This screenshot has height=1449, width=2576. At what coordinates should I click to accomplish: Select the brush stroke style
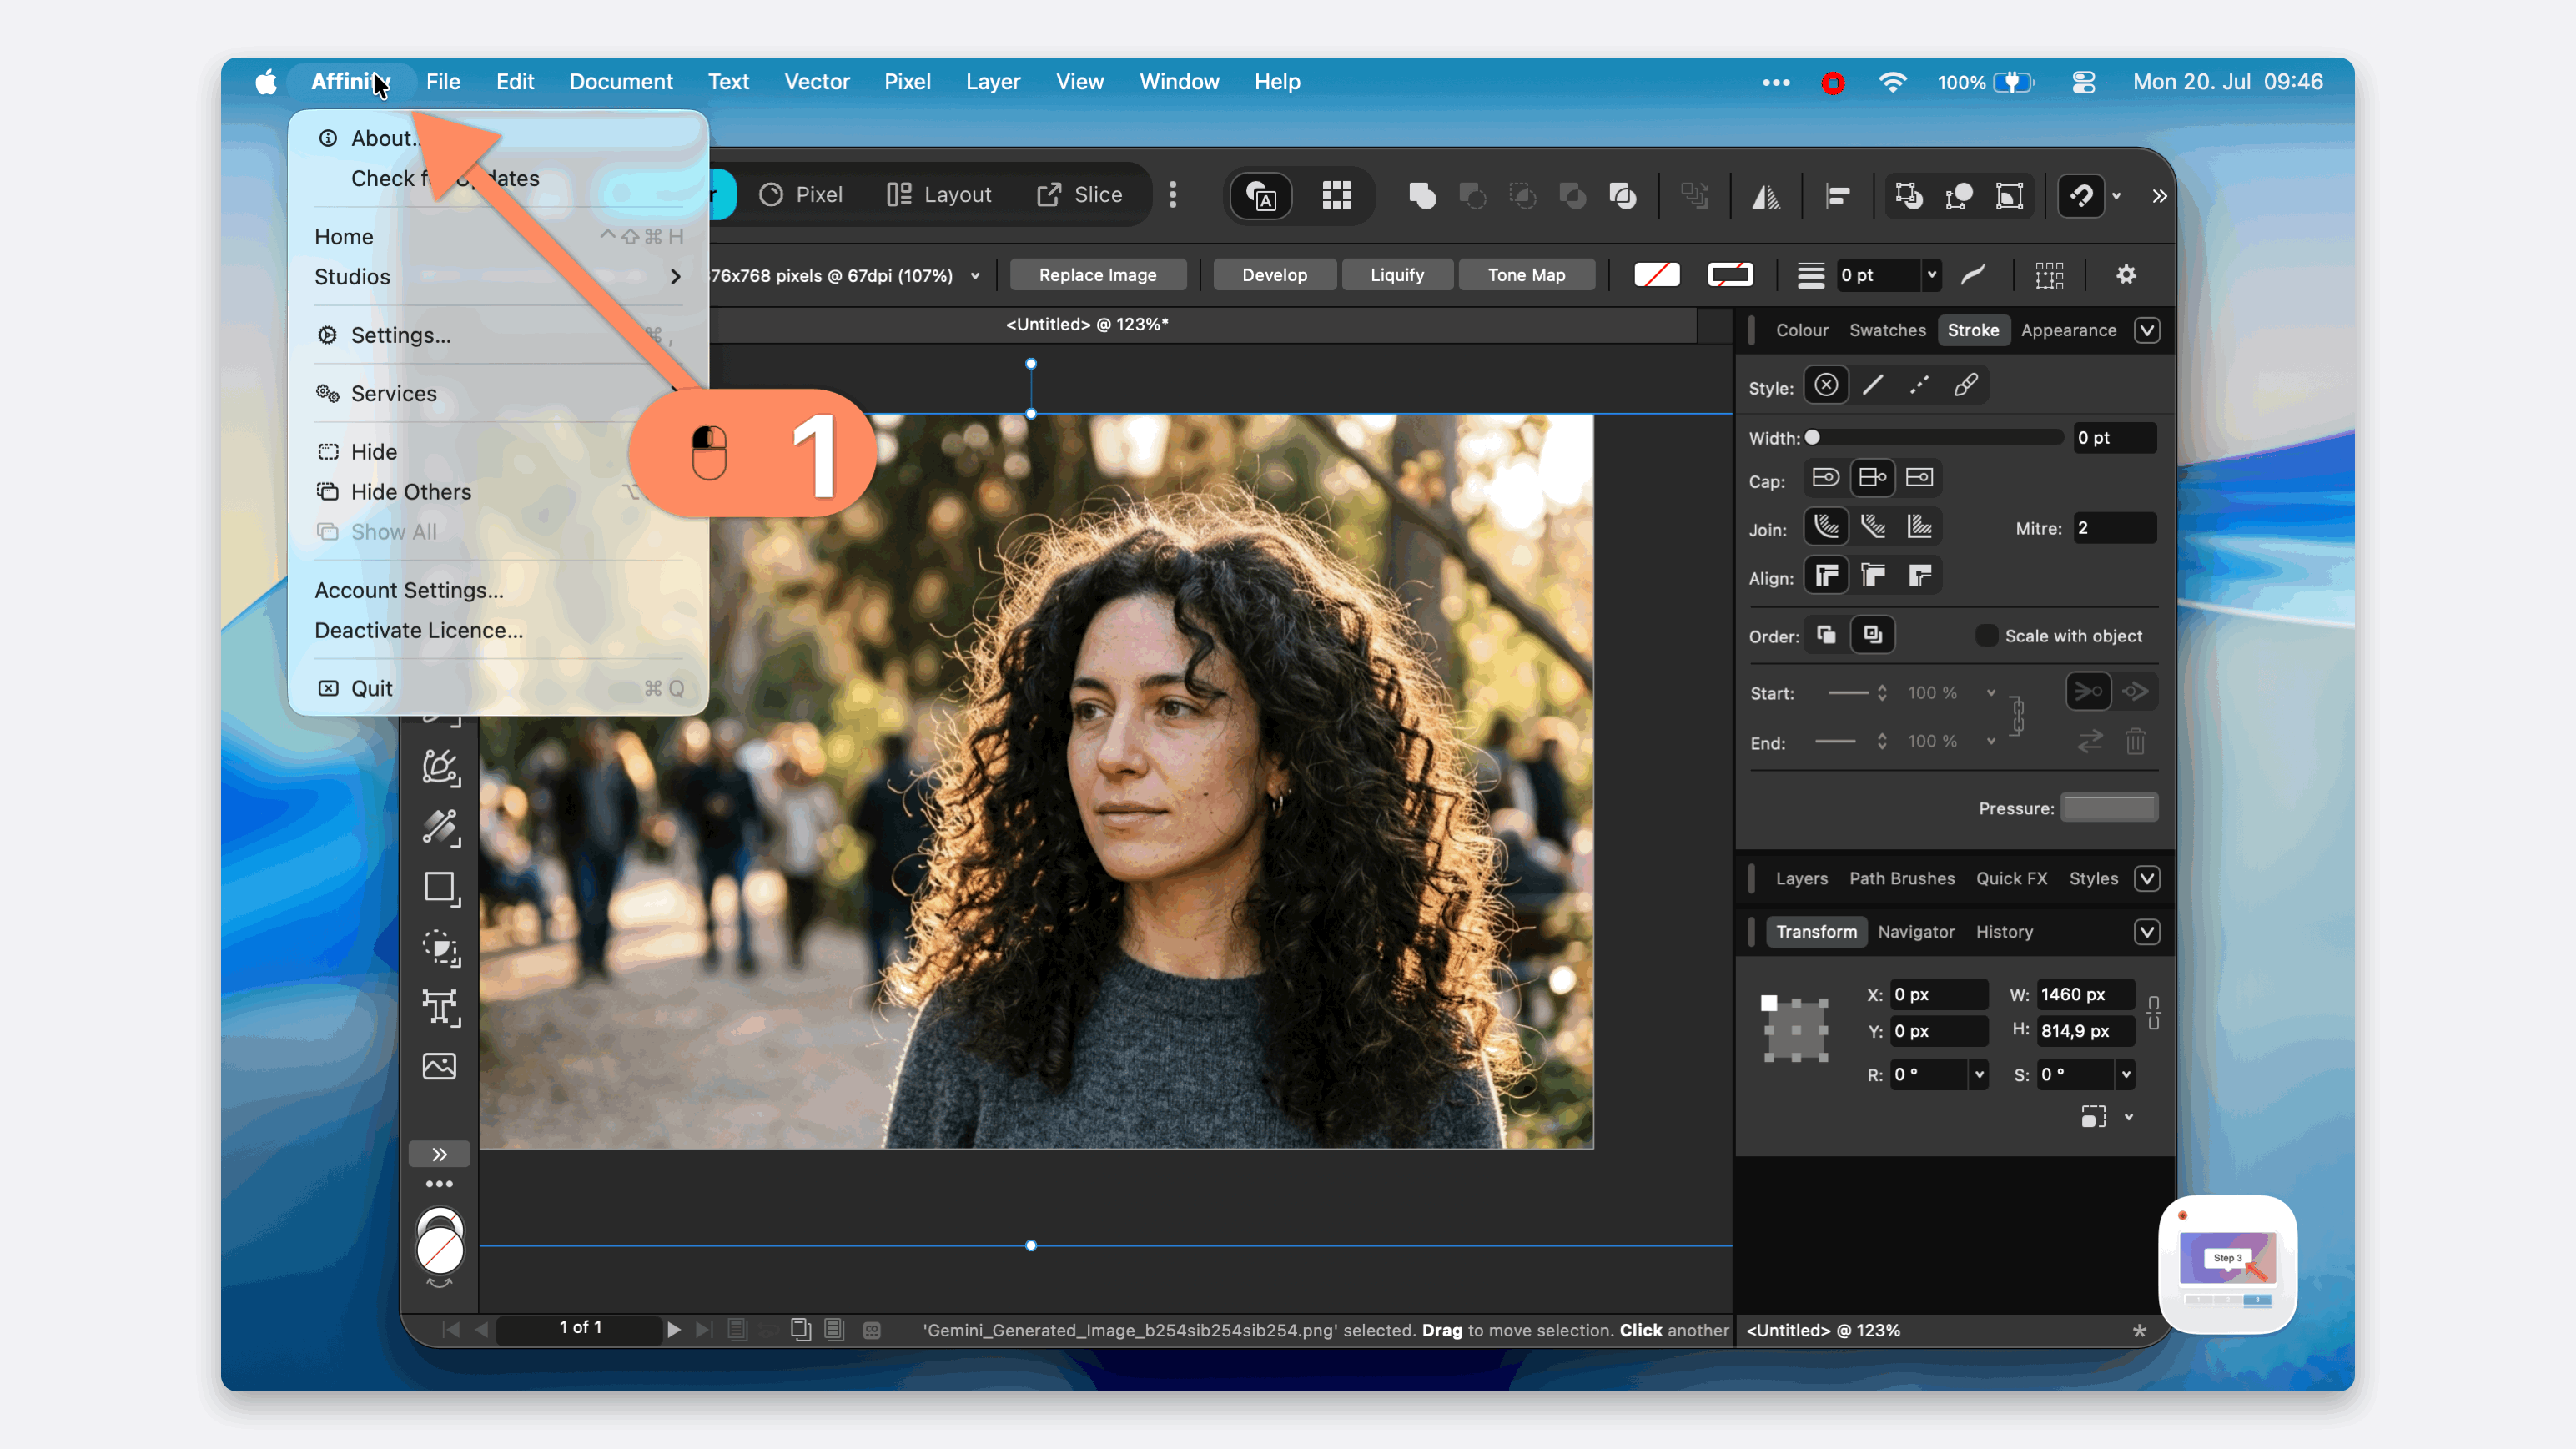pyautogui.click(x=1966, y=386)
